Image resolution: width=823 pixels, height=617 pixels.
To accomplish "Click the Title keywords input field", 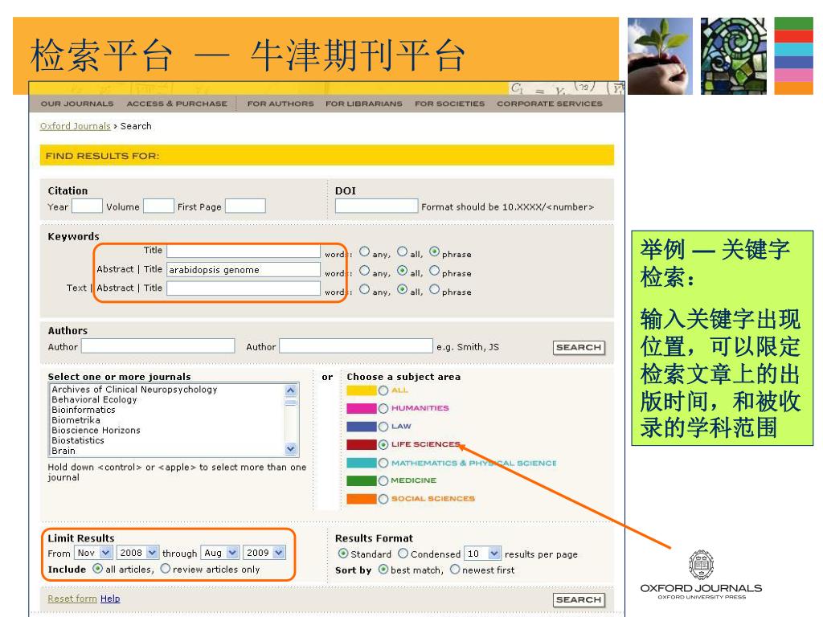I will 243,251.
